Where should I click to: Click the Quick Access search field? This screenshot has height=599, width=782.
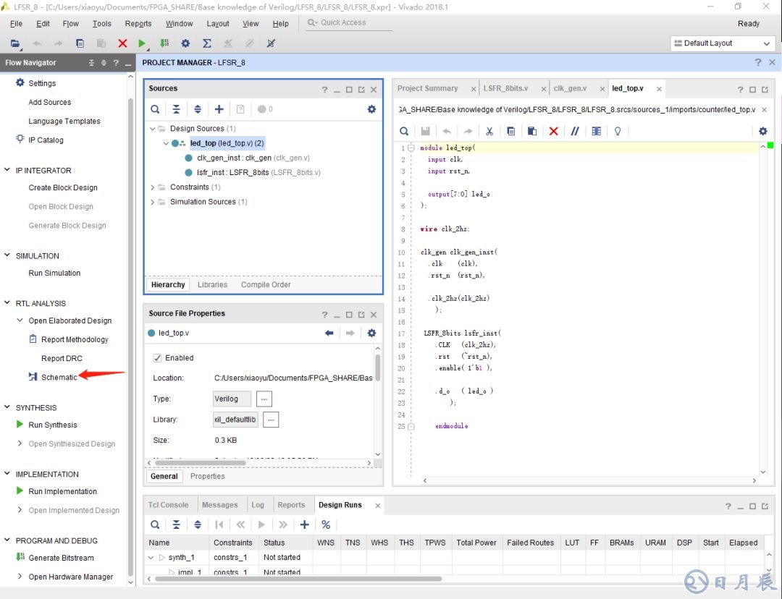[x=348, y=22]
